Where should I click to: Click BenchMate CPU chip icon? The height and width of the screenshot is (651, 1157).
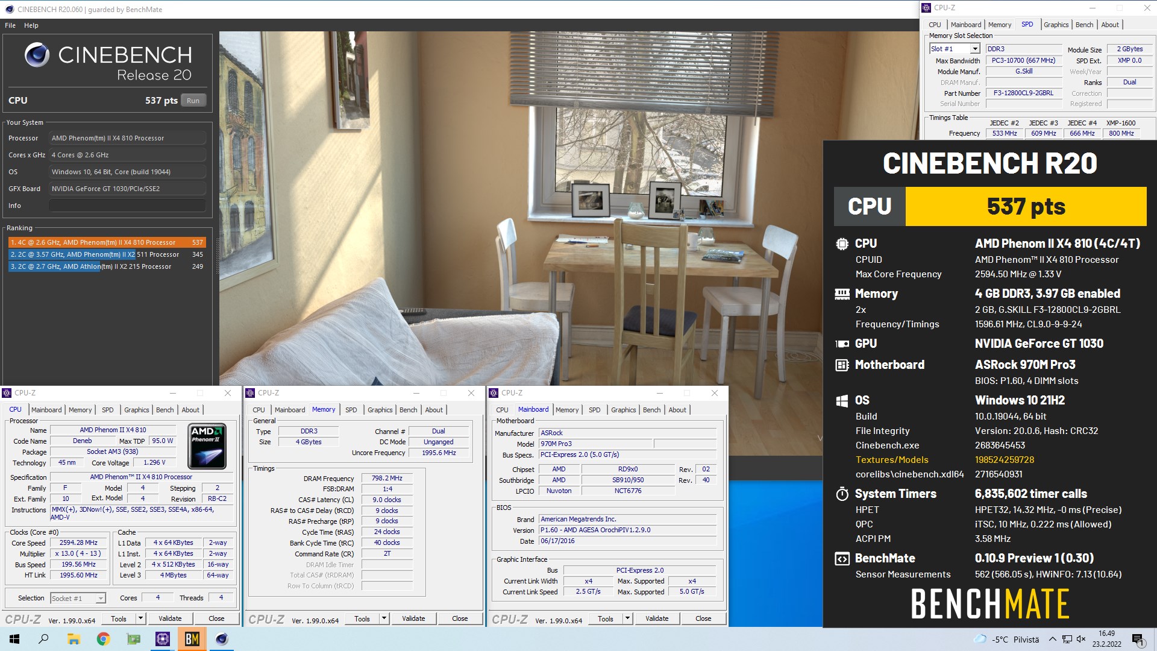pos(842,244)
